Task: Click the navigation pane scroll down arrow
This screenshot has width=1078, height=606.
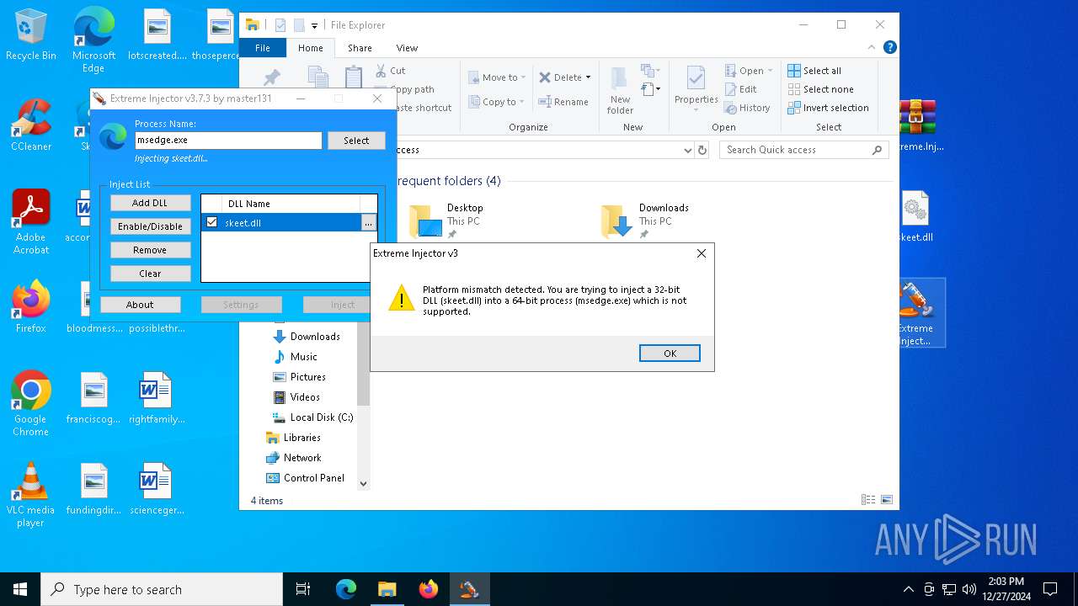Action: pos(364,484)
